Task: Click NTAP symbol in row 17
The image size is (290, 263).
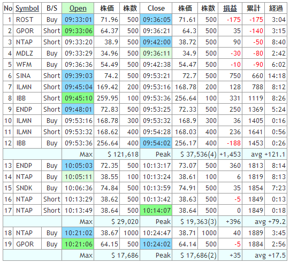Action: (x=24, y=210)
